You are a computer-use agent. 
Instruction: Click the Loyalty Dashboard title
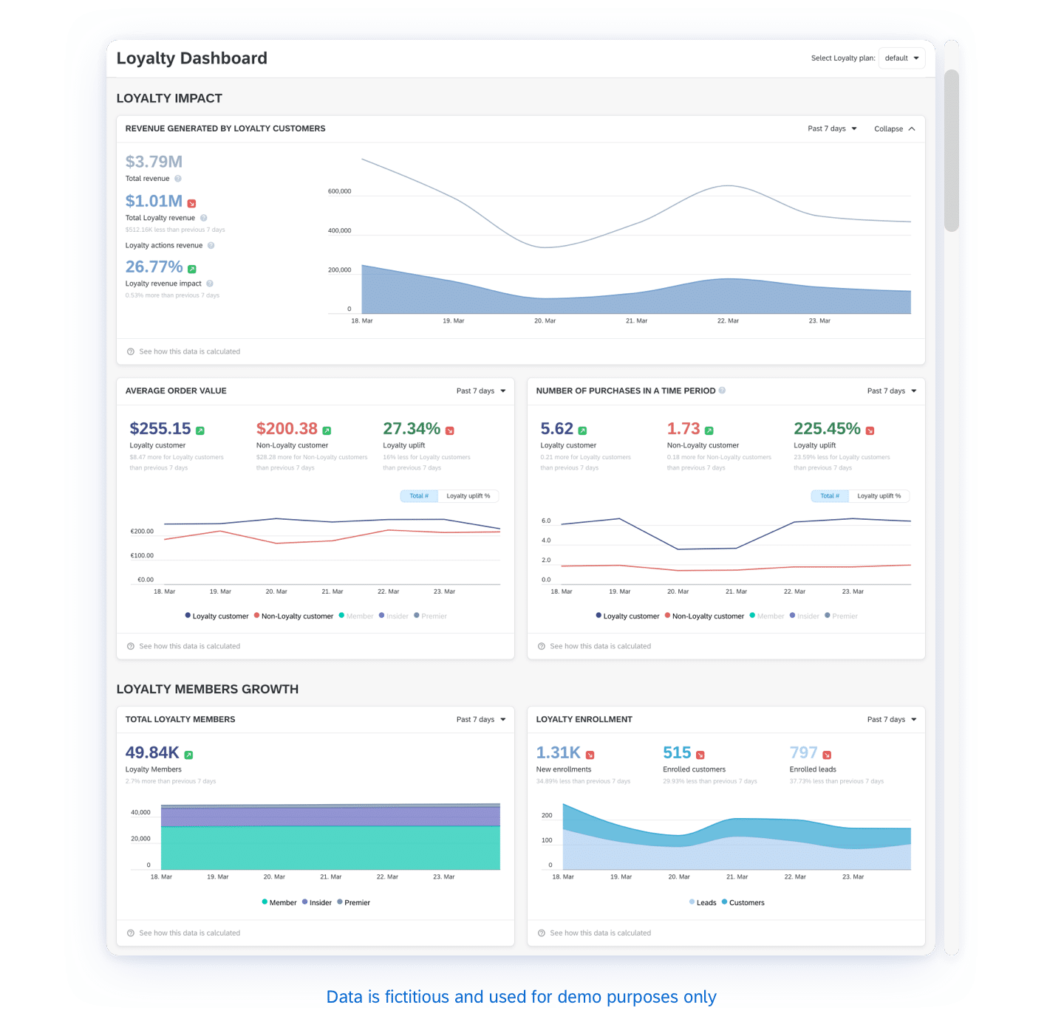click(192, 58)
